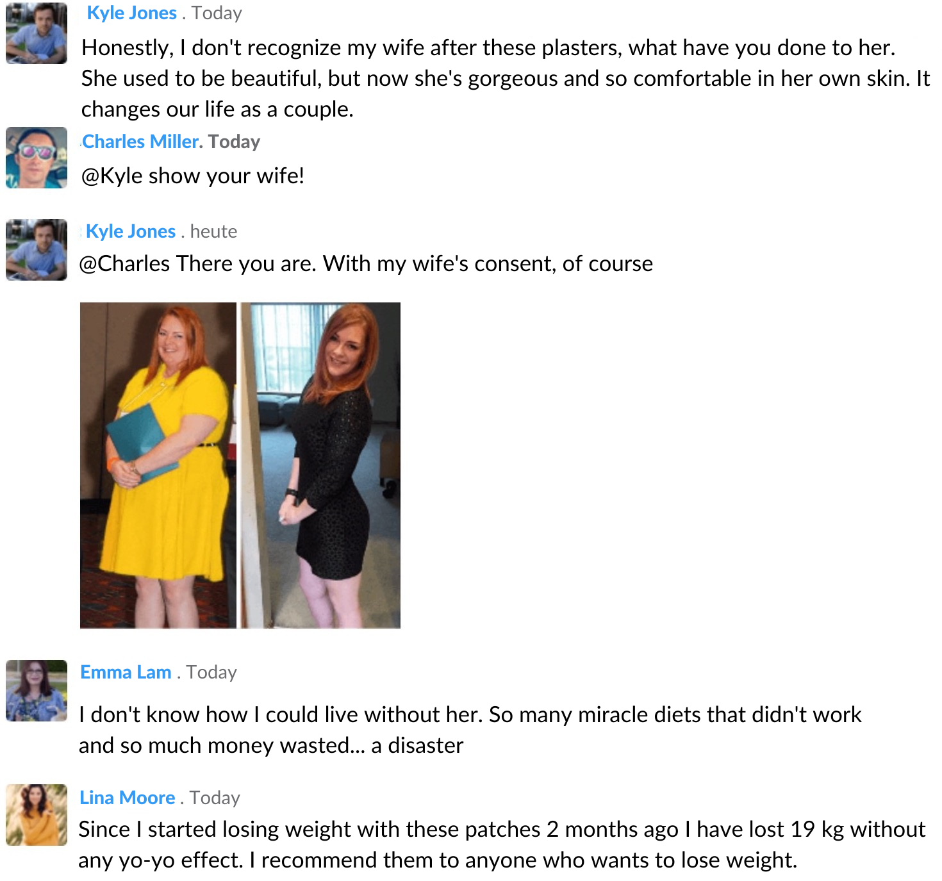The image size is (942, 881).
Task: Click the Today timestamp beside Lina Moore
Action: [215, 798]
